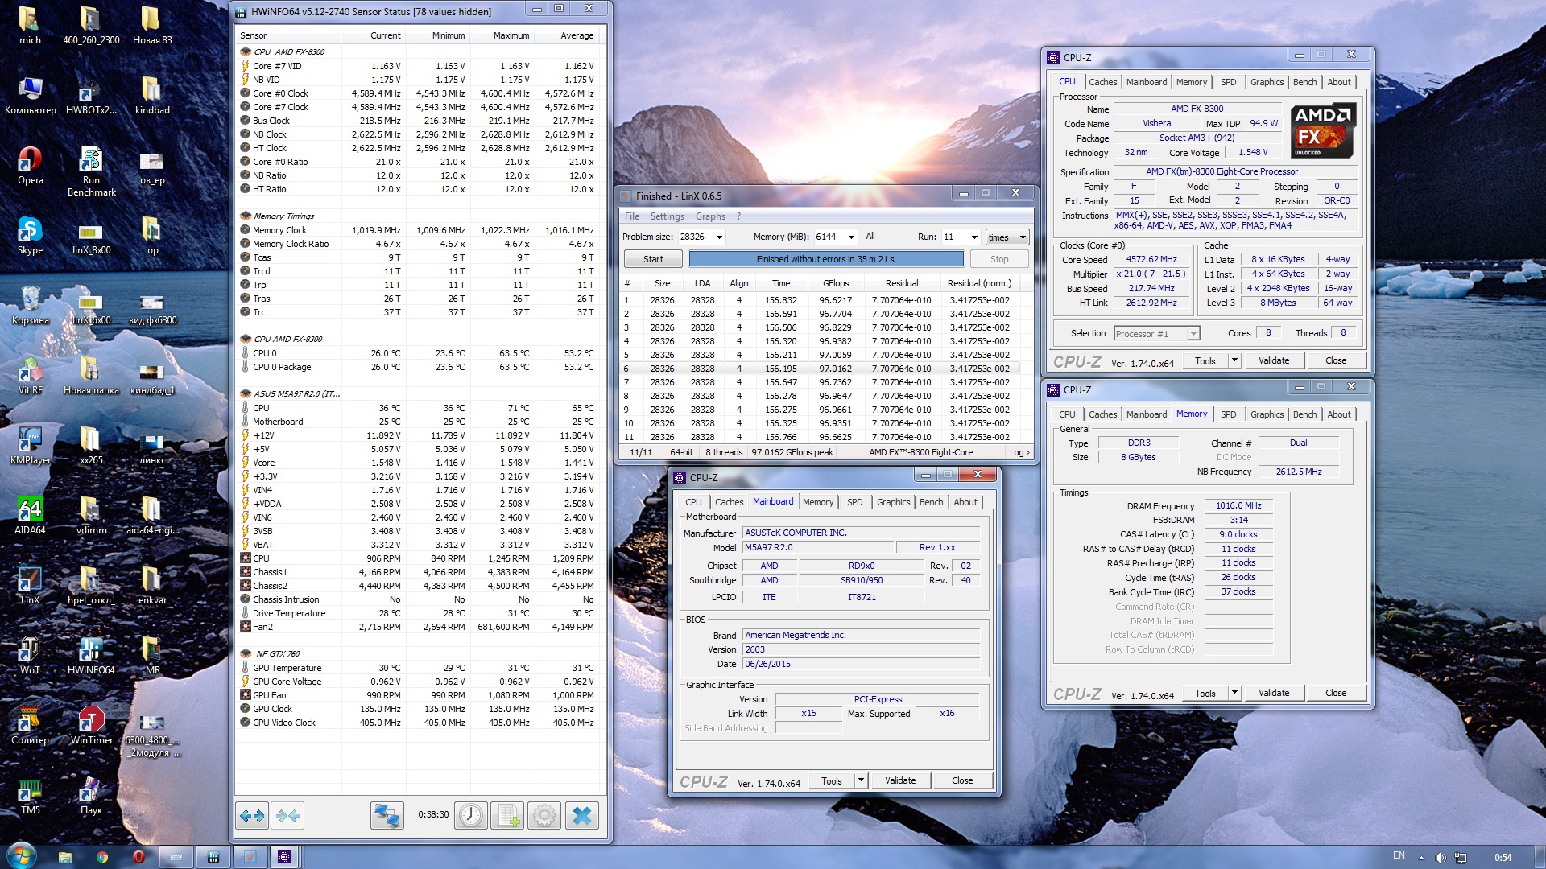Open the LinX Problem size dropdown

(x=719, y=237)
